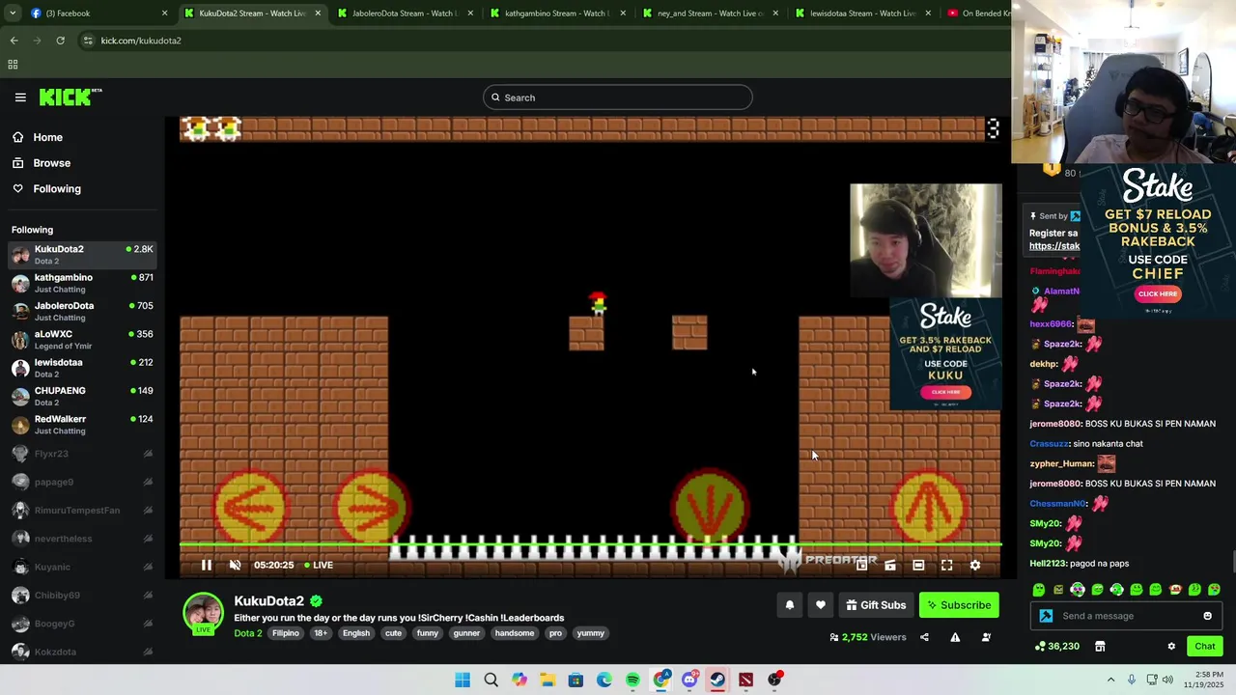
Task: Toggle the follow heart for KukuDota2
Action: click(820, 605)
